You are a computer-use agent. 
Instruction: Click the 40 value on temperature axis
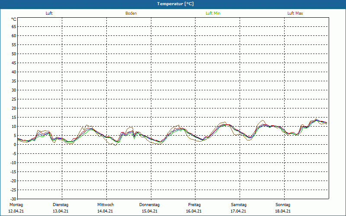coord(14,72)
